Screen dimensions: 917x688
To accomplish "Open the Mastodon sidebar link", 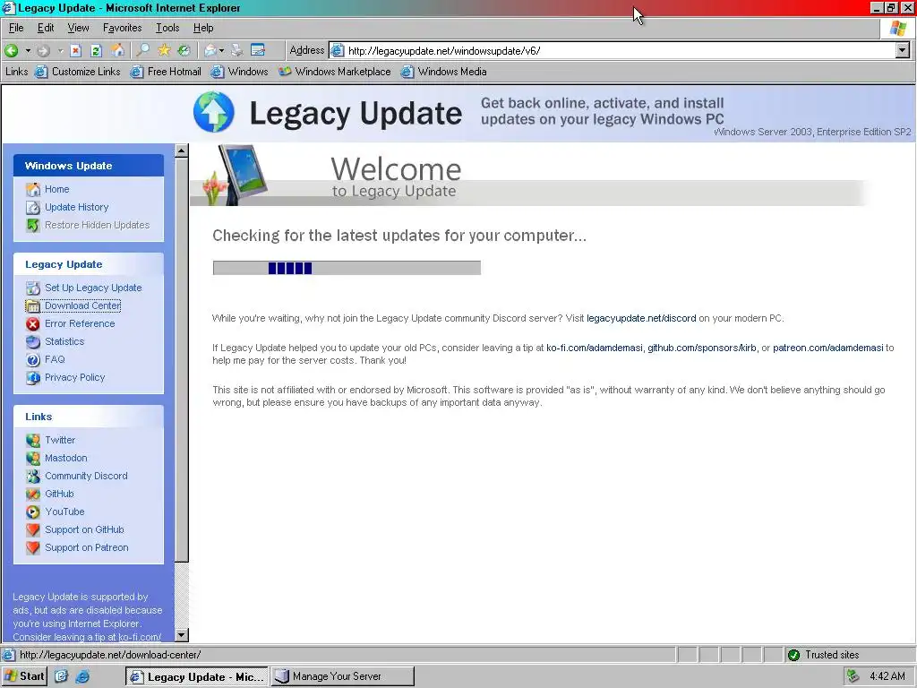I will [66, 458].
